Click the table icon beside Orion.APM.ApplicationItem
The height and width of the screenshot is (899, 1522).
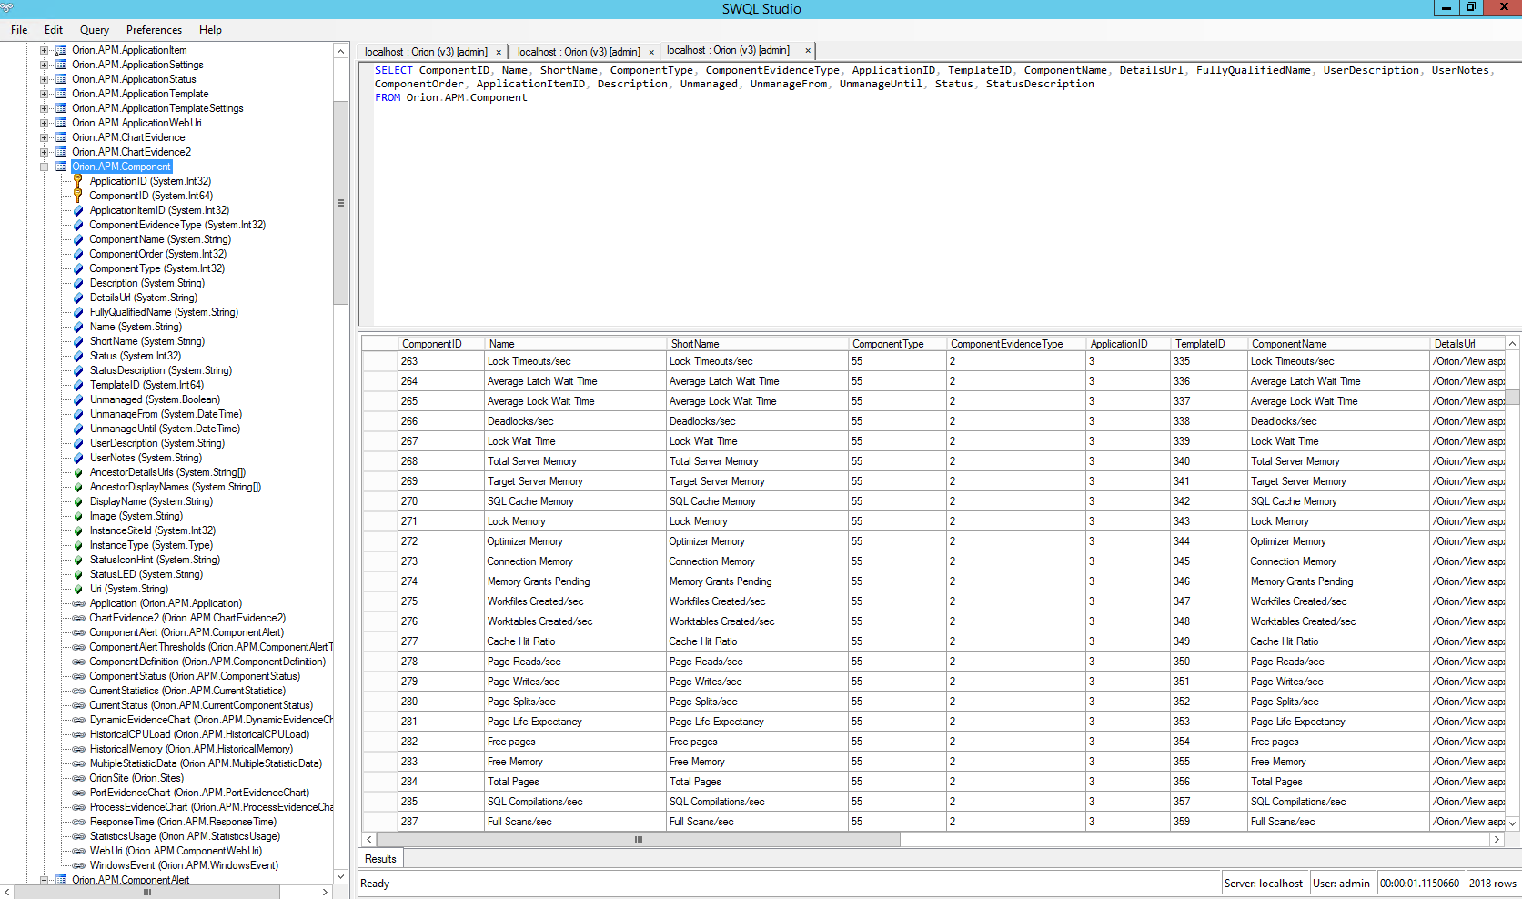pyautogui.click(x=61, y=50)
